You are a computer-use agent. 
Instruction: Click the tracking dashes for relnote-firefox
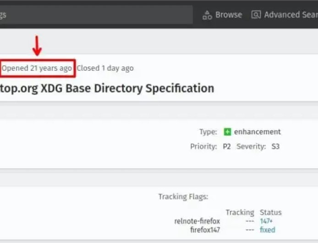tap(250, 221)
